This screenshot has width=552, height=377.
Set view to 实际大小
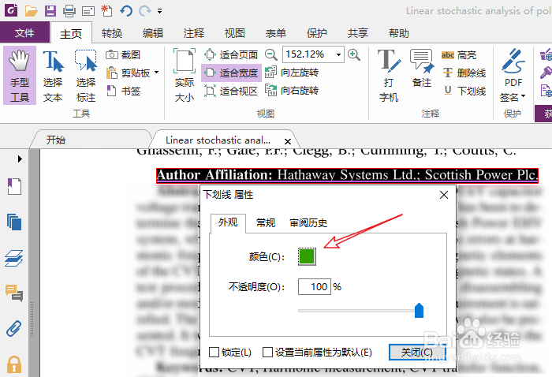tap(184, 76)
